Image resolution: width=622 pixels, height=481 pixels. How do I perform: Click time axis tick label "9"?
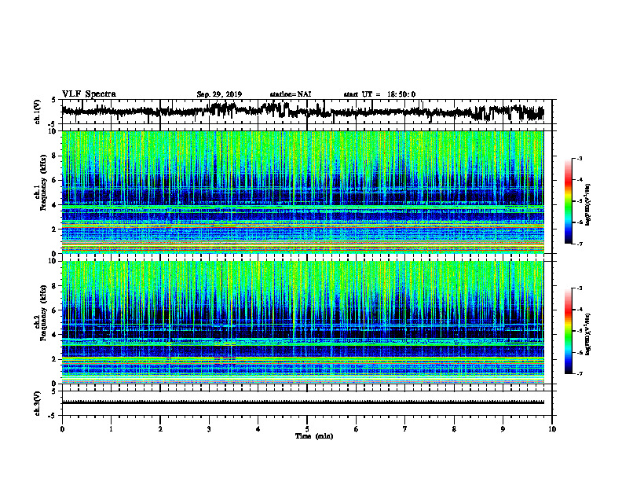(x=503, y=429)
